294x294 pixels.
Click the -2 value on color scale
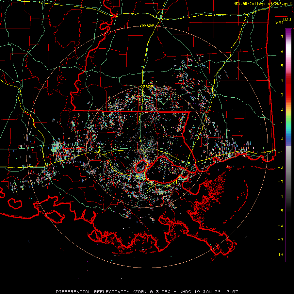281,168
